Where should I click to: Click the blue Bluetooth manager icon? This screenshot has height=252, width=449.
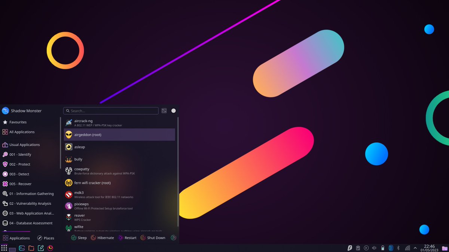pyautogui.click(x=391, y=248)
